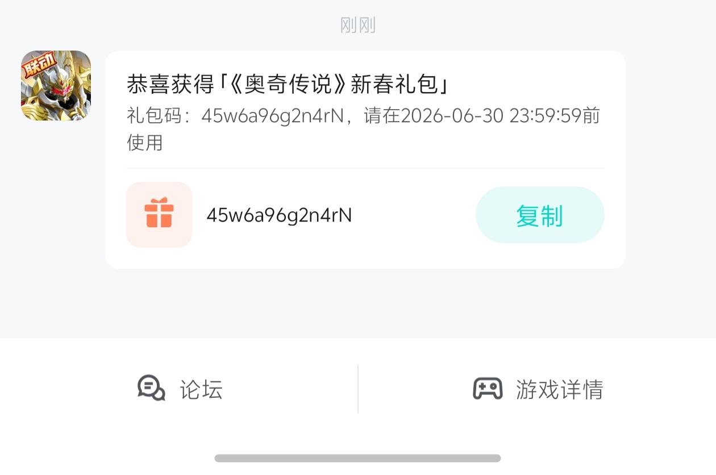Tap the gamepad icon for game details
Viewport: 716px width, 475px height.
coord(488,389)
